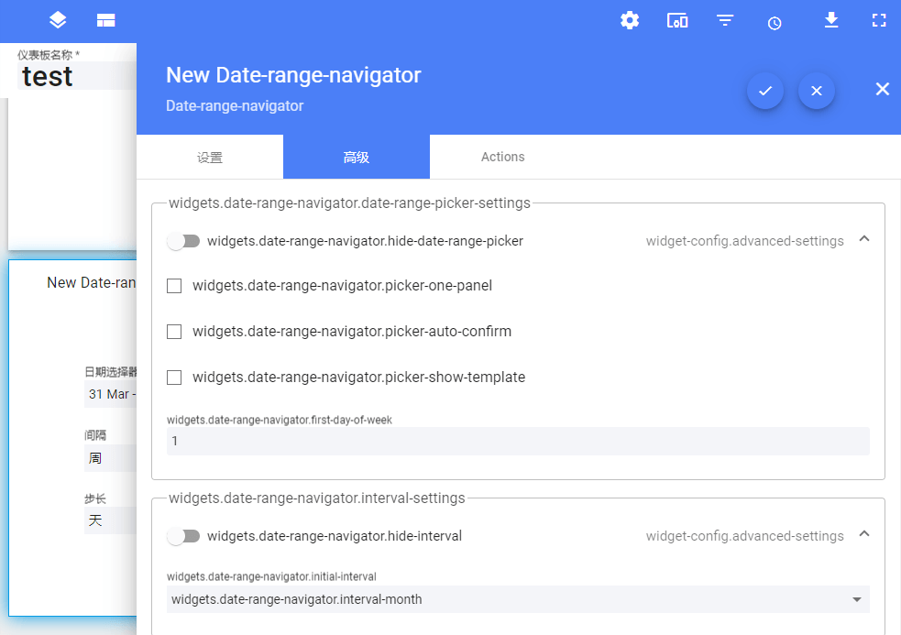The image size is (901, 635).
Task: Discard changes with round X button
Action: (x=817, y=91)
